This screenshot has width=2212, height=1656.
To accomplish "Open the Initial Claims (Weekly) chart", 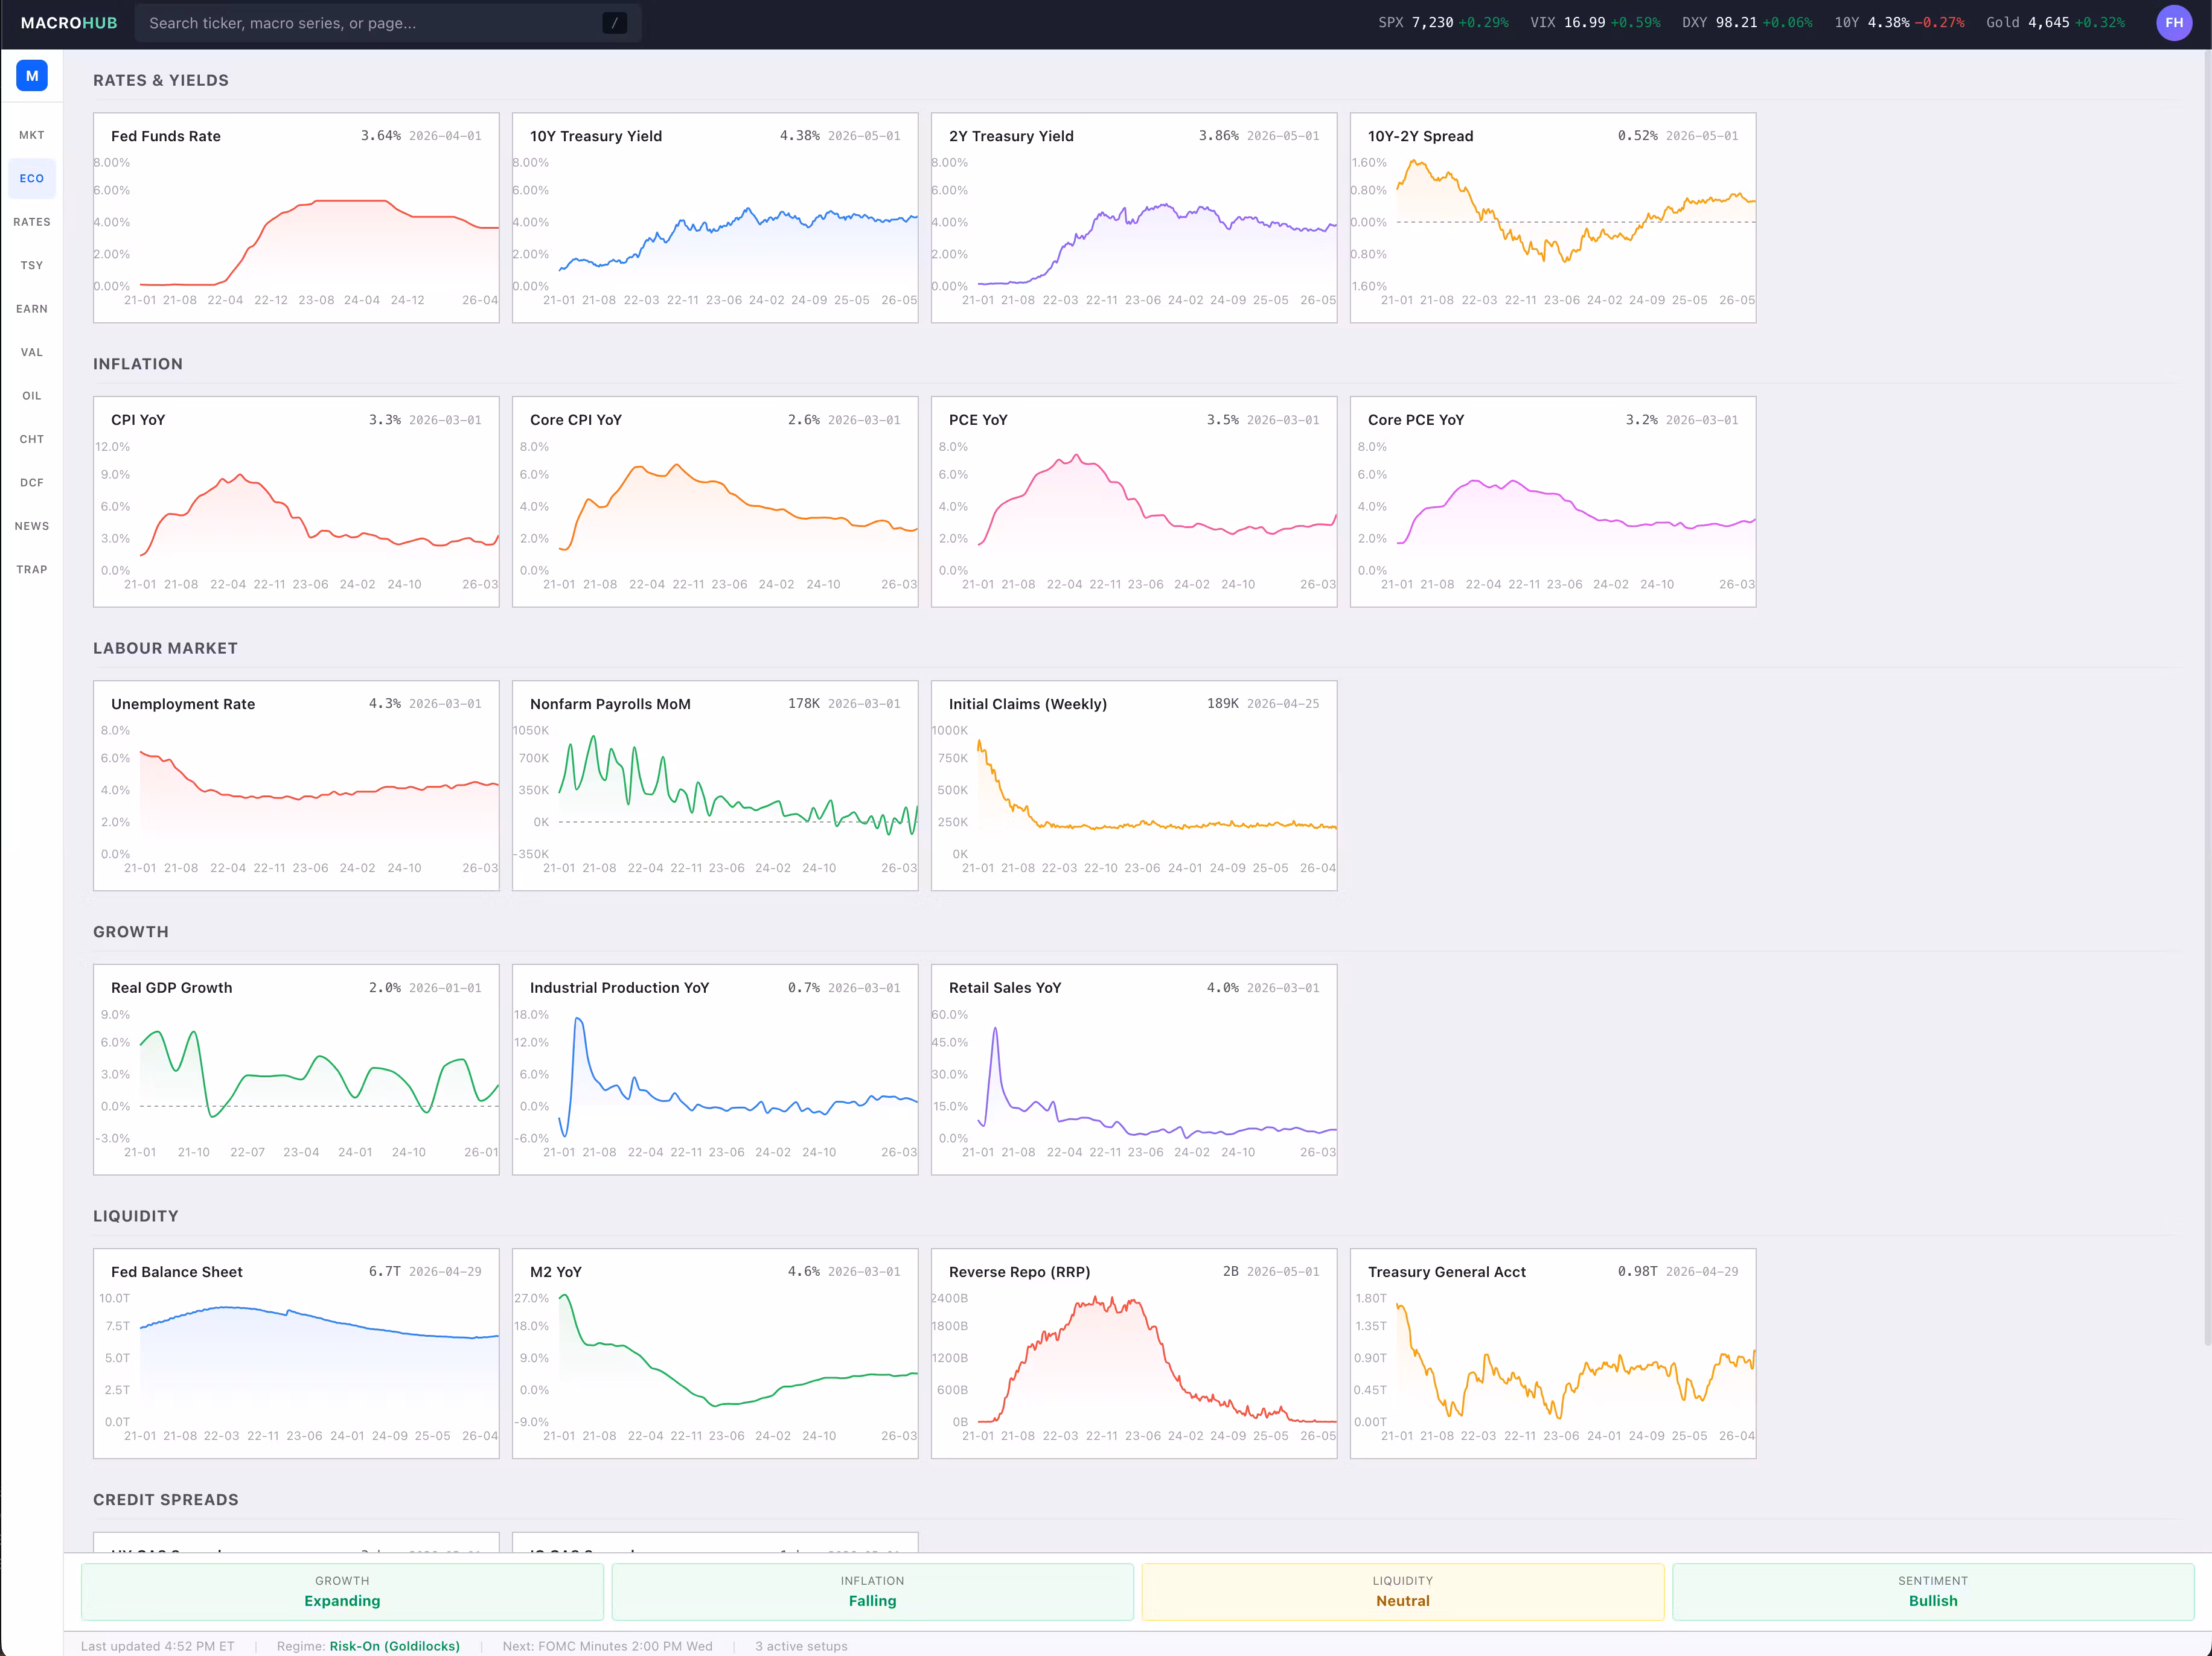I will pyautogui.click(x=1134, y=786).
